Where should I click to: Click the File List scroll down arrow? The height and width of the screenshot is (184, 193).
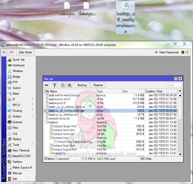coord(180,154)
